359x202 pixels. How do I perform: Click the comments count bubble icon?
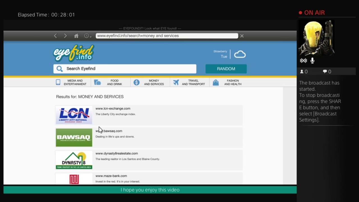pos(325,72)
